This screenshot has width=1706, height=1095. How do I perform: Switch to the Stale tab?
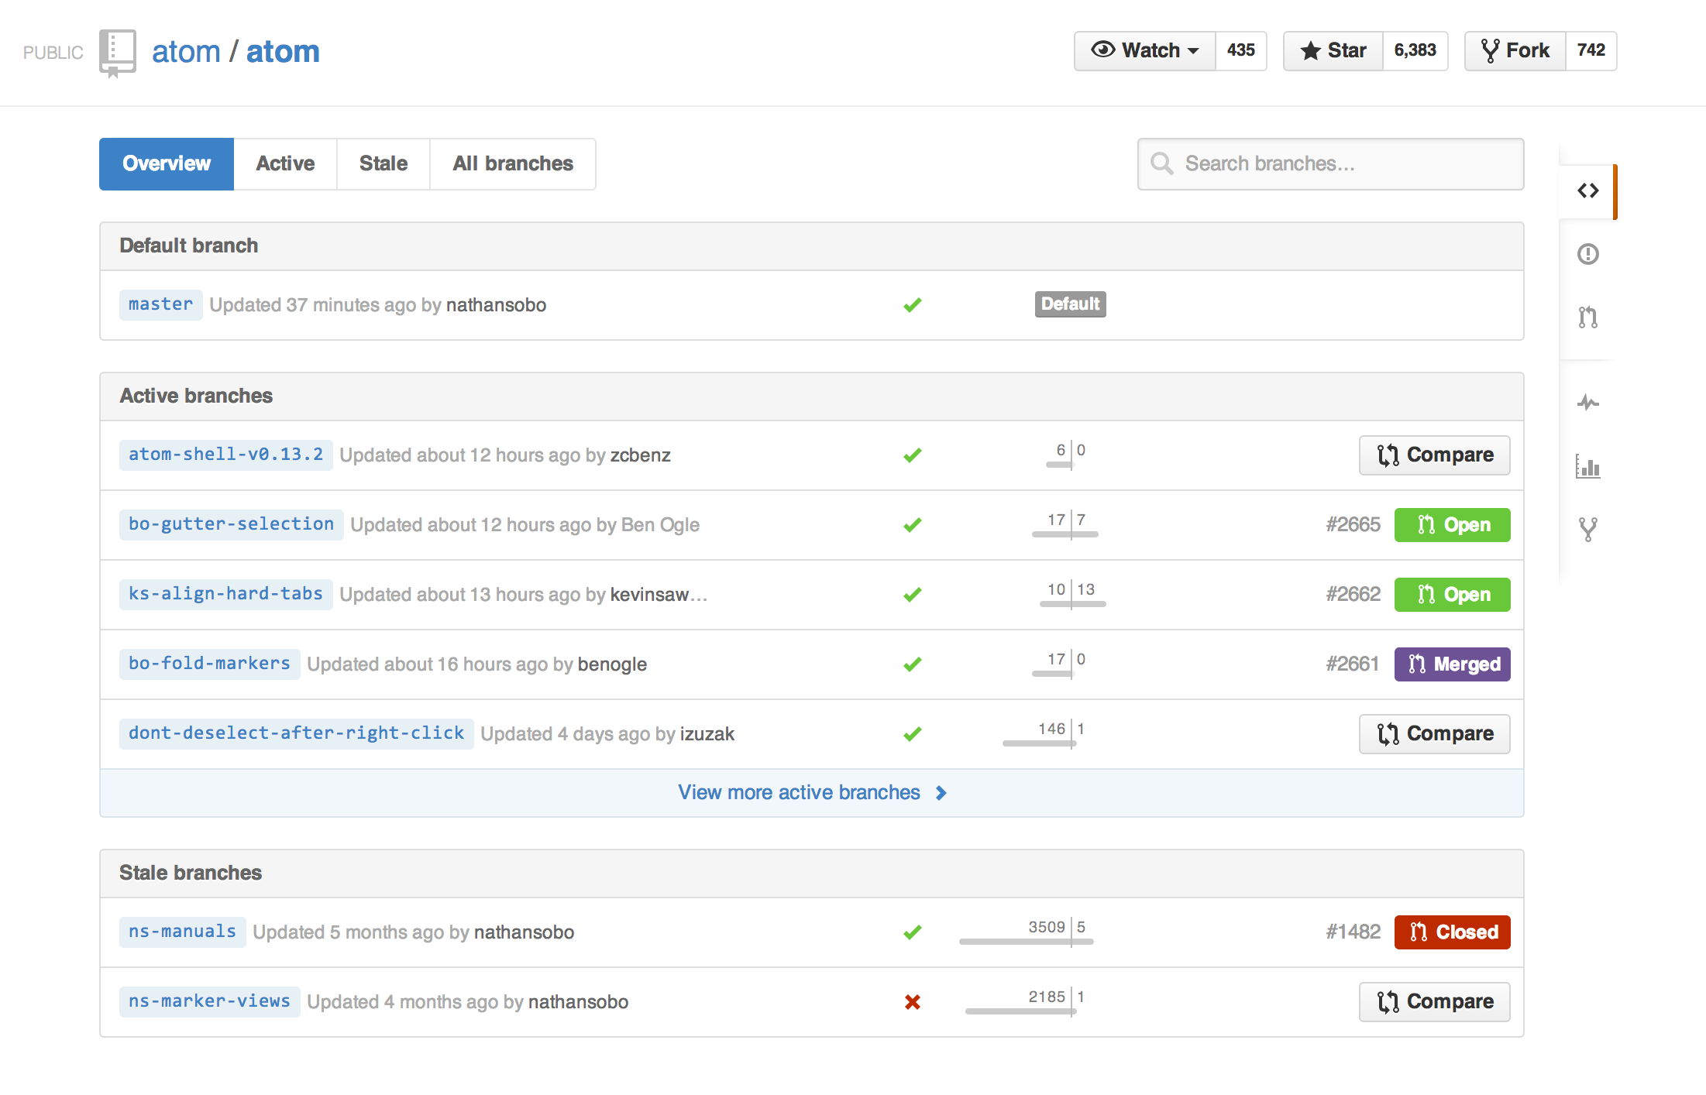[x=384, y=164]
